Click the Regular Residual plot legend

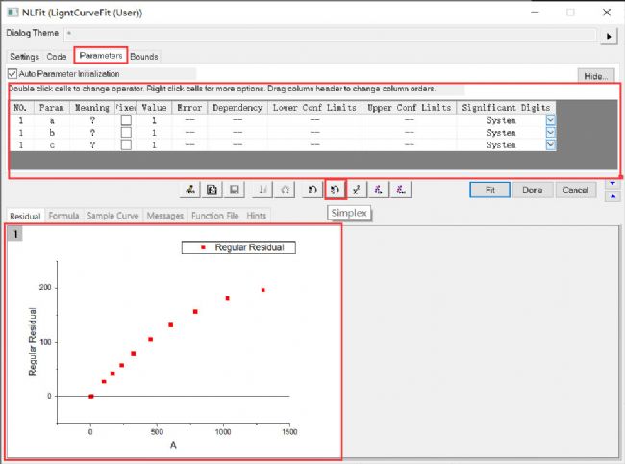tap(238, 247)
